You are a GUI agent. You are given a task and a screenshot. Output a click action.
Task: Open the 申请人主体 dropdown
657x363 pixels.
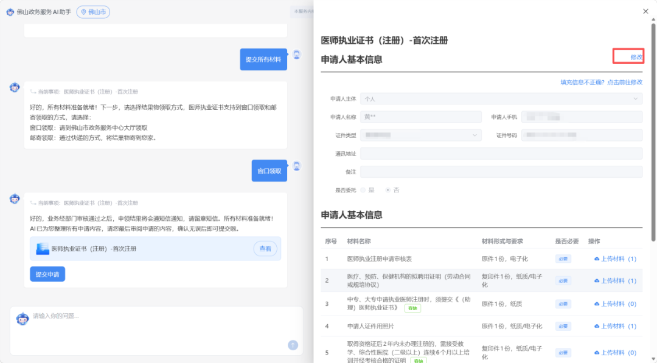click(x=501, y=99)
